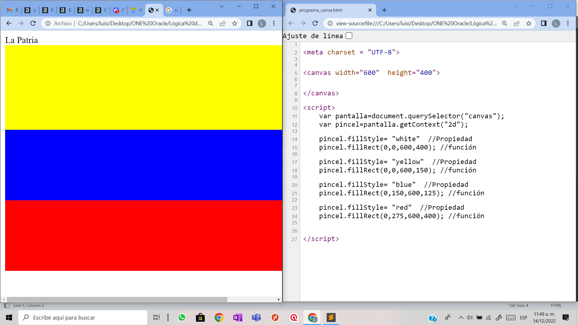Go back in the view-source window
578x325 pixels.
[291, 23]
